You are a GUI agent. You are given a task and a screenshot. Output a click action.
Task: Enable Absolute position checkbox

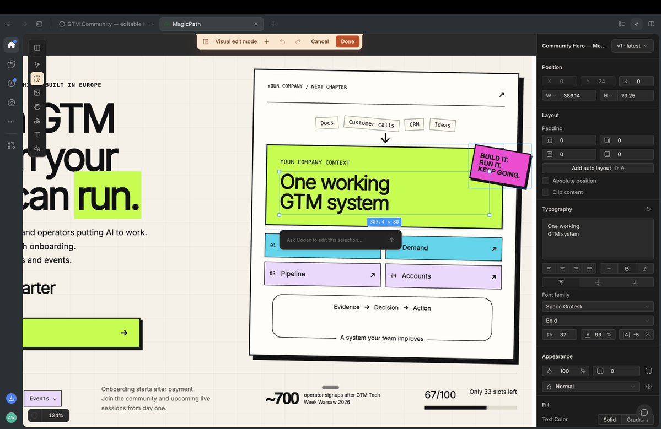tap(545, 181)
